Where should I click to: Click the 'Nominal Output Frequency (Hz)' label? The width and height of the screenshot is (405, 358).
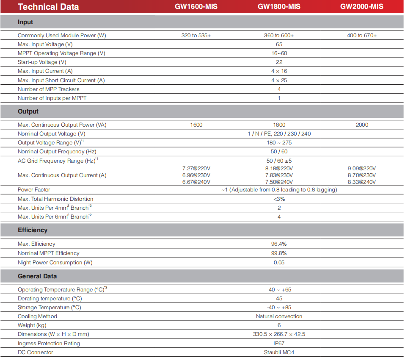[x=57, y=152]
